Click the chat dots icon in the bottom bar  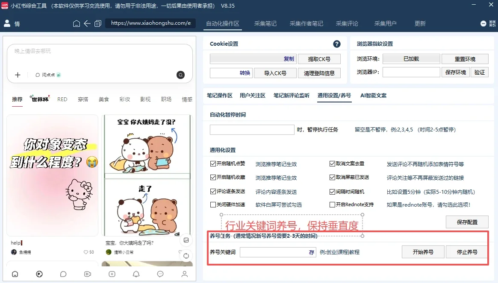pos(160,274)
